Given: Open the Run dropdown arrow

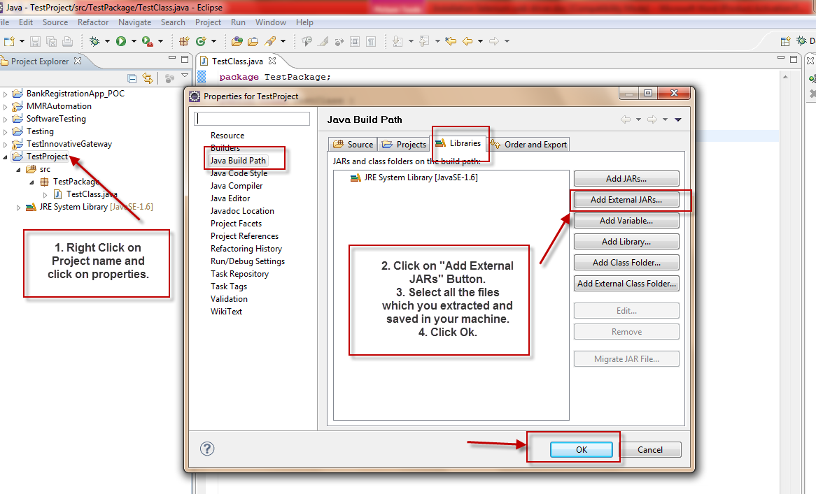Looking at the screenshot, I should tap(134, 41).
